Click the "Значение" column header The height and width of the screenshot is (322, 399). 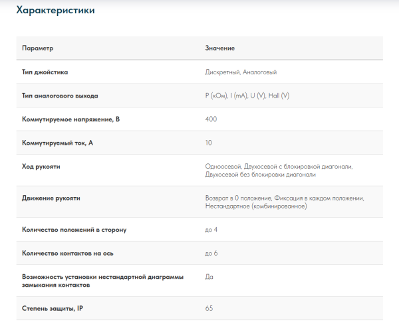[219, 48]
